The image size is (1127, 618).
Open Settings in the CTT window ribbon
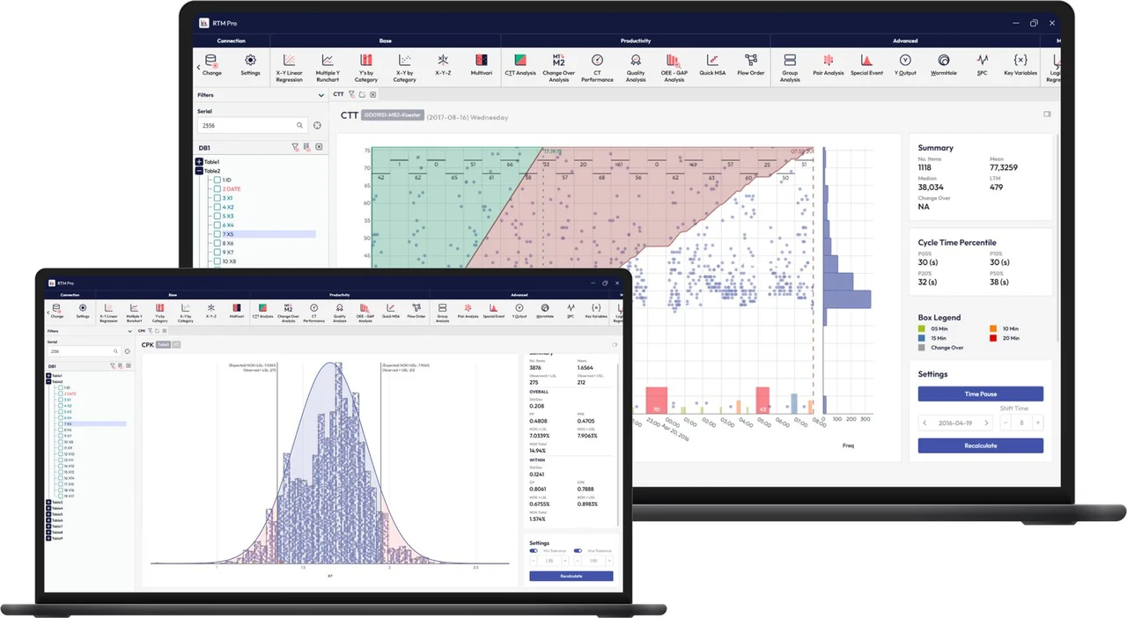coord(250,65)
